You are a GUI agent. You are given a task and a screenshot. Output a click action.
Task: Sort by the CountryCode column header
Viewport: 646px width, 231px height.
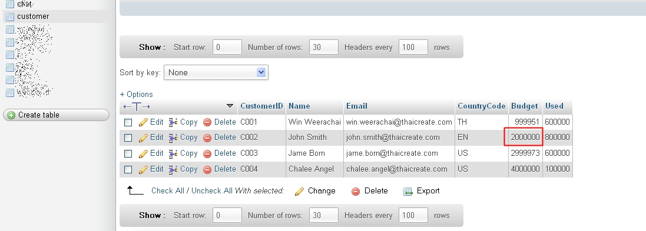[x=481, y=106]
